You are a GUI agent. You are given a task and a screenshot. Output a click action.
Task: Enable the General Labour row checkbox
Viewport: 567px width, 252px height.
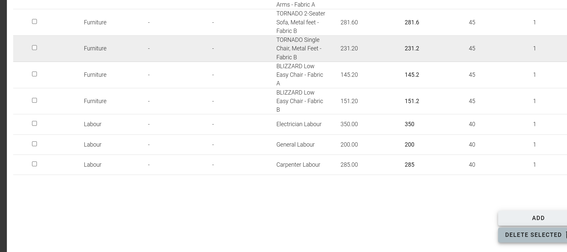[34, 144]
